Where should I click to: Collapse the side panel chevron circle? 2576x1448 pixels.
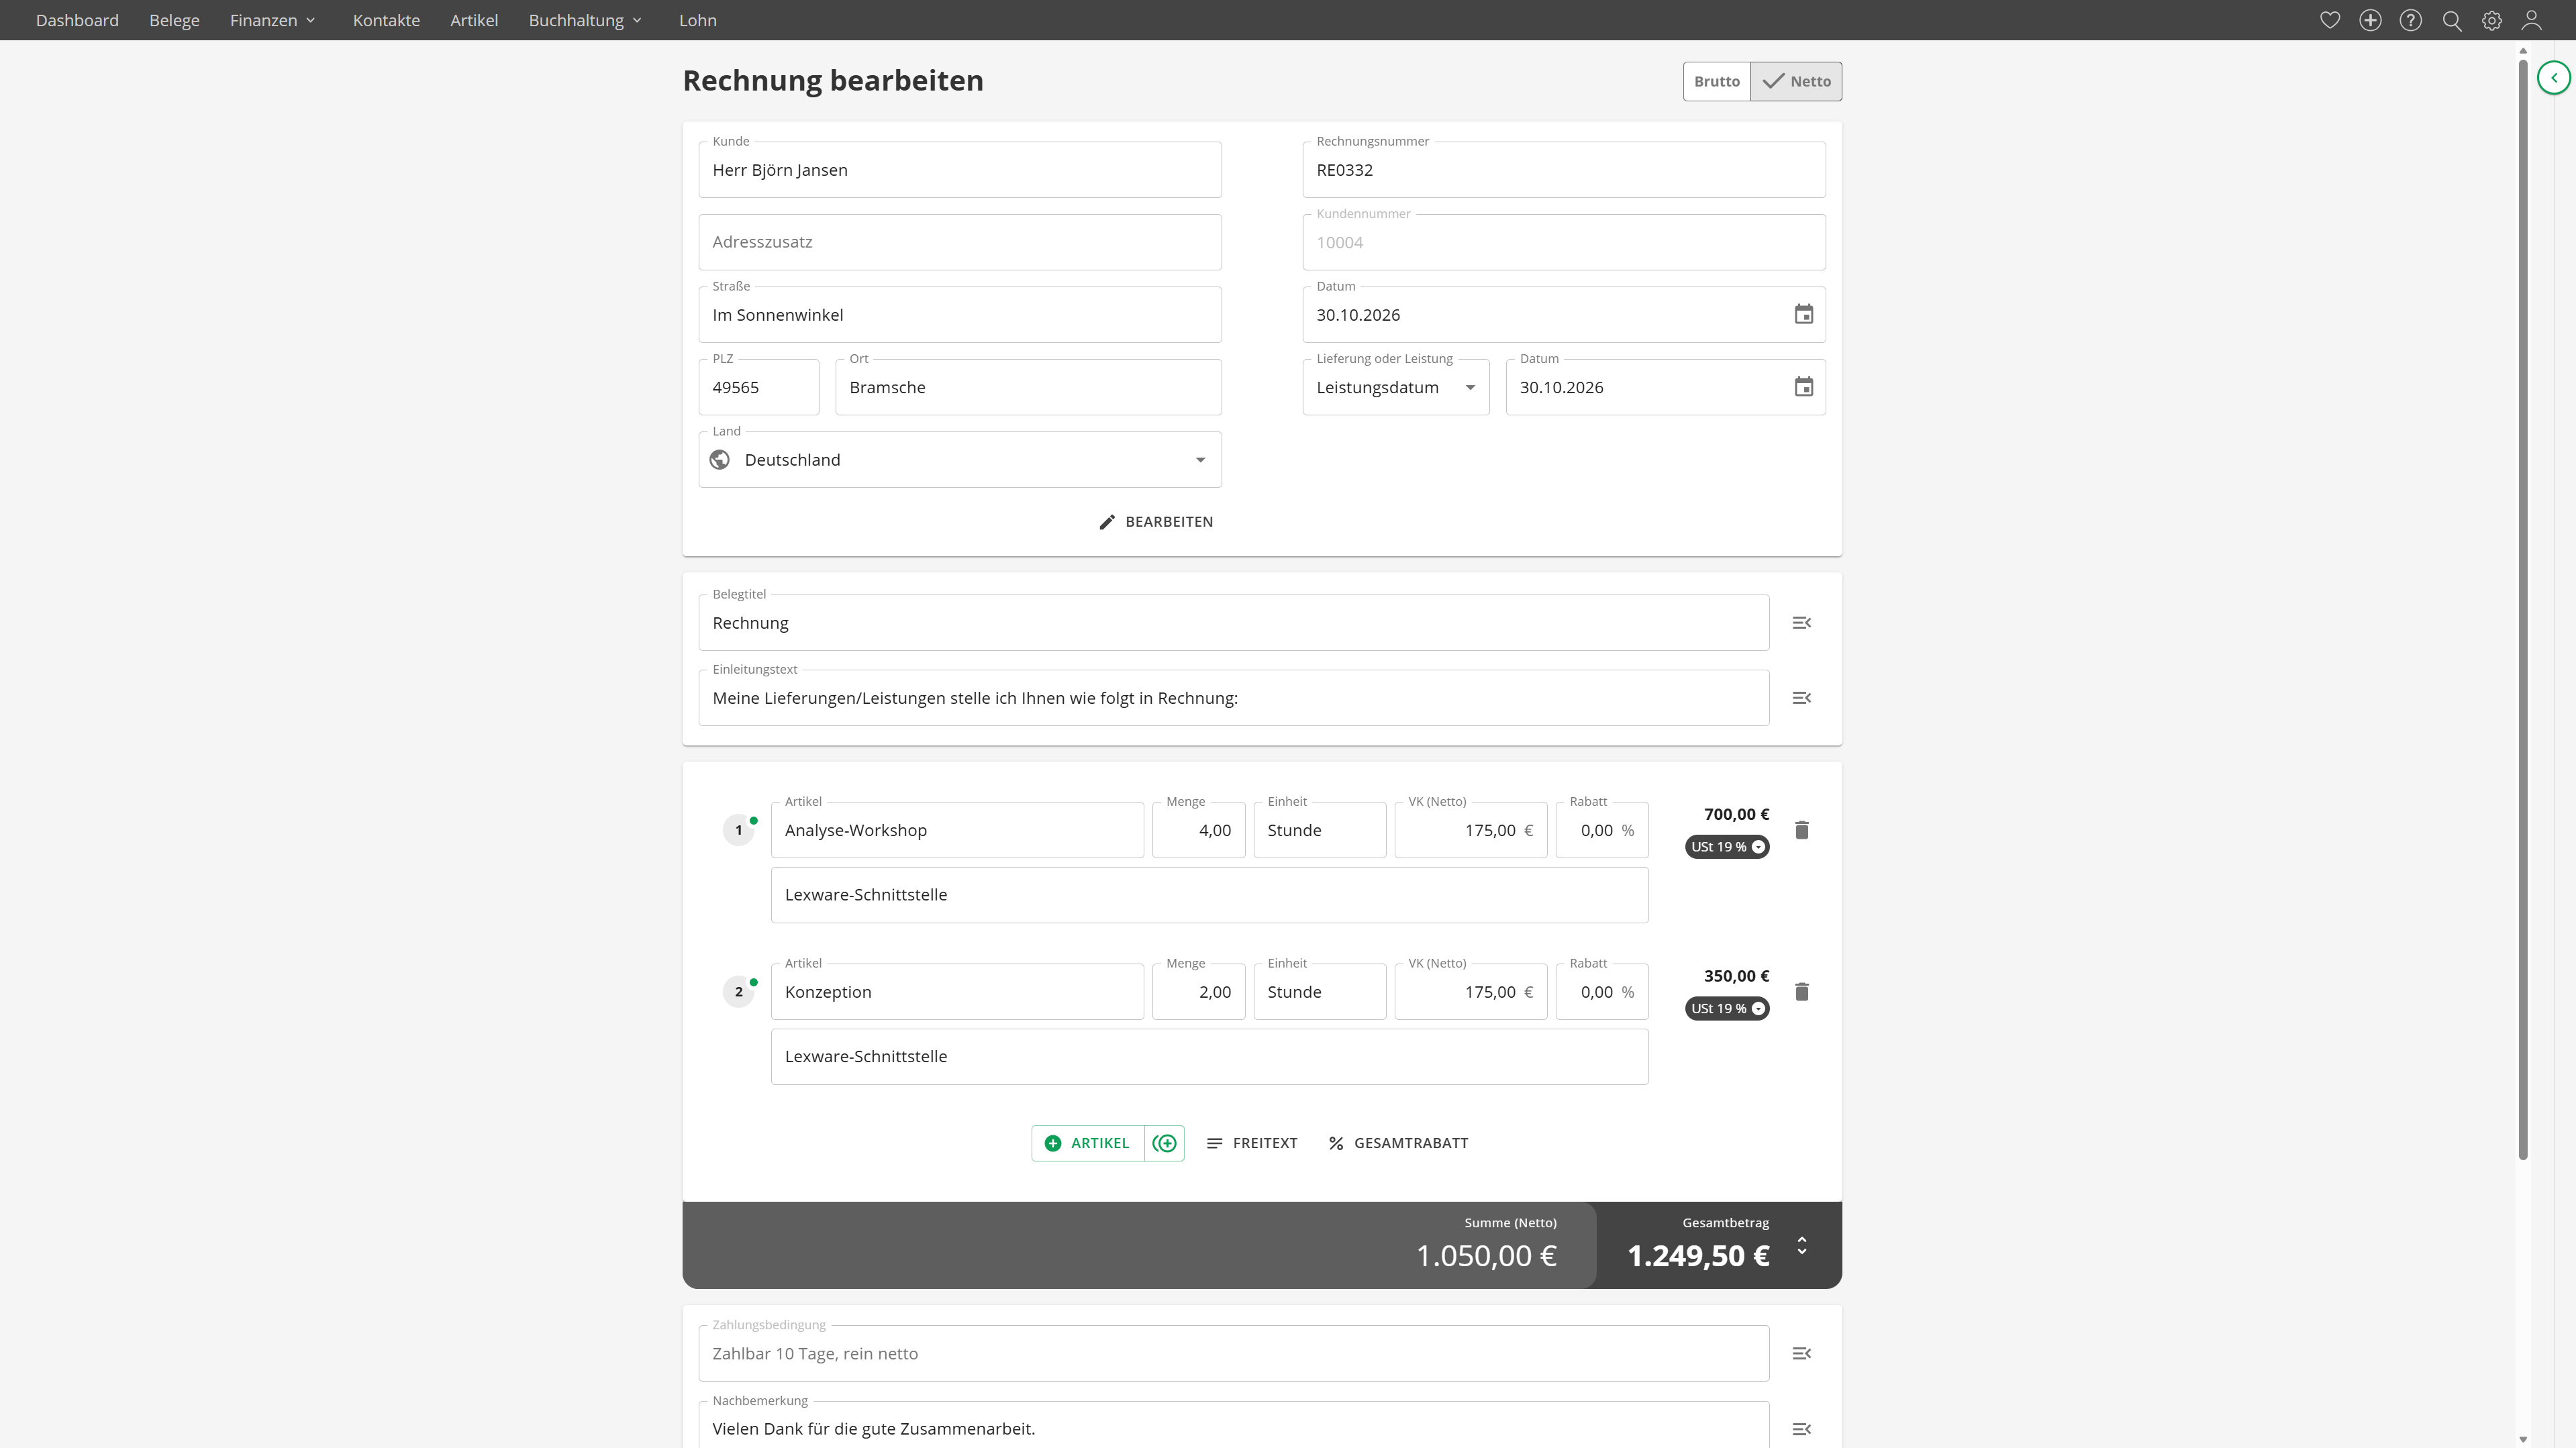[x=2554, y=78]
